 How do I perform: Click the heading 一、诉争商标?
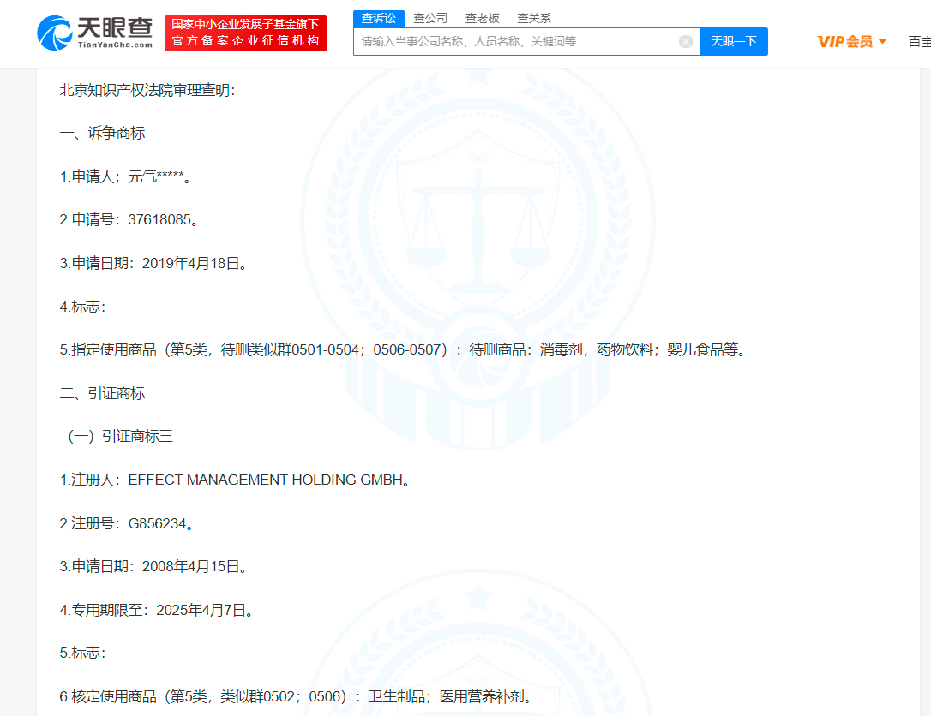[102, 133]
